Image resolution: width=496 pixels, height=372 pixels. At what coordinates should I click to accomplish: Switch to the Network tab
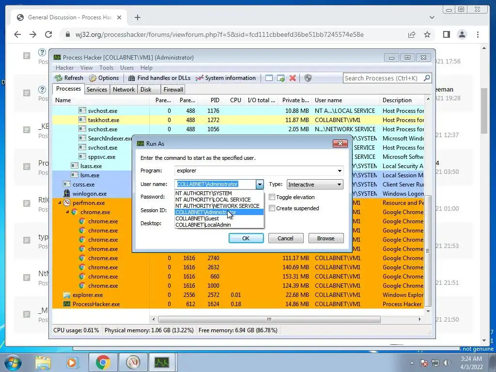click(124, 90)
